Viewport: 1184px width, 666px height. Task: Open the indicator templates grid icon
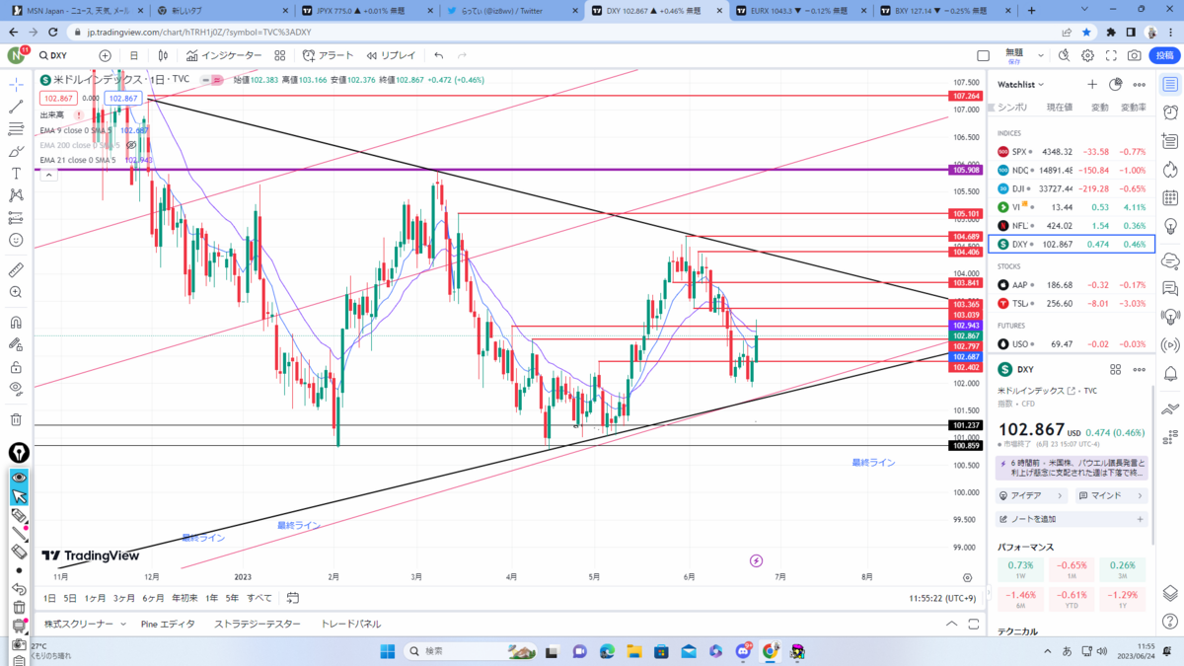pos(280,55)
